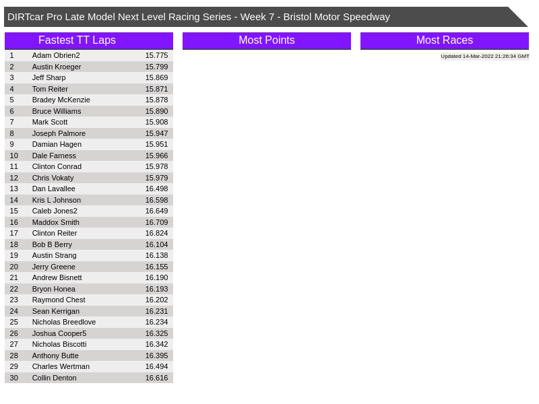Click the series title banner

pyautogui.click(x=198, y=17)
